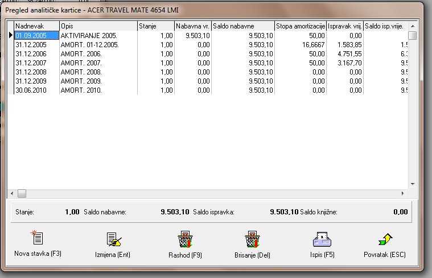The image size is (432, 278).
Task: Click the 16,6667 amortization rate cell
Action: pos(301,44)
